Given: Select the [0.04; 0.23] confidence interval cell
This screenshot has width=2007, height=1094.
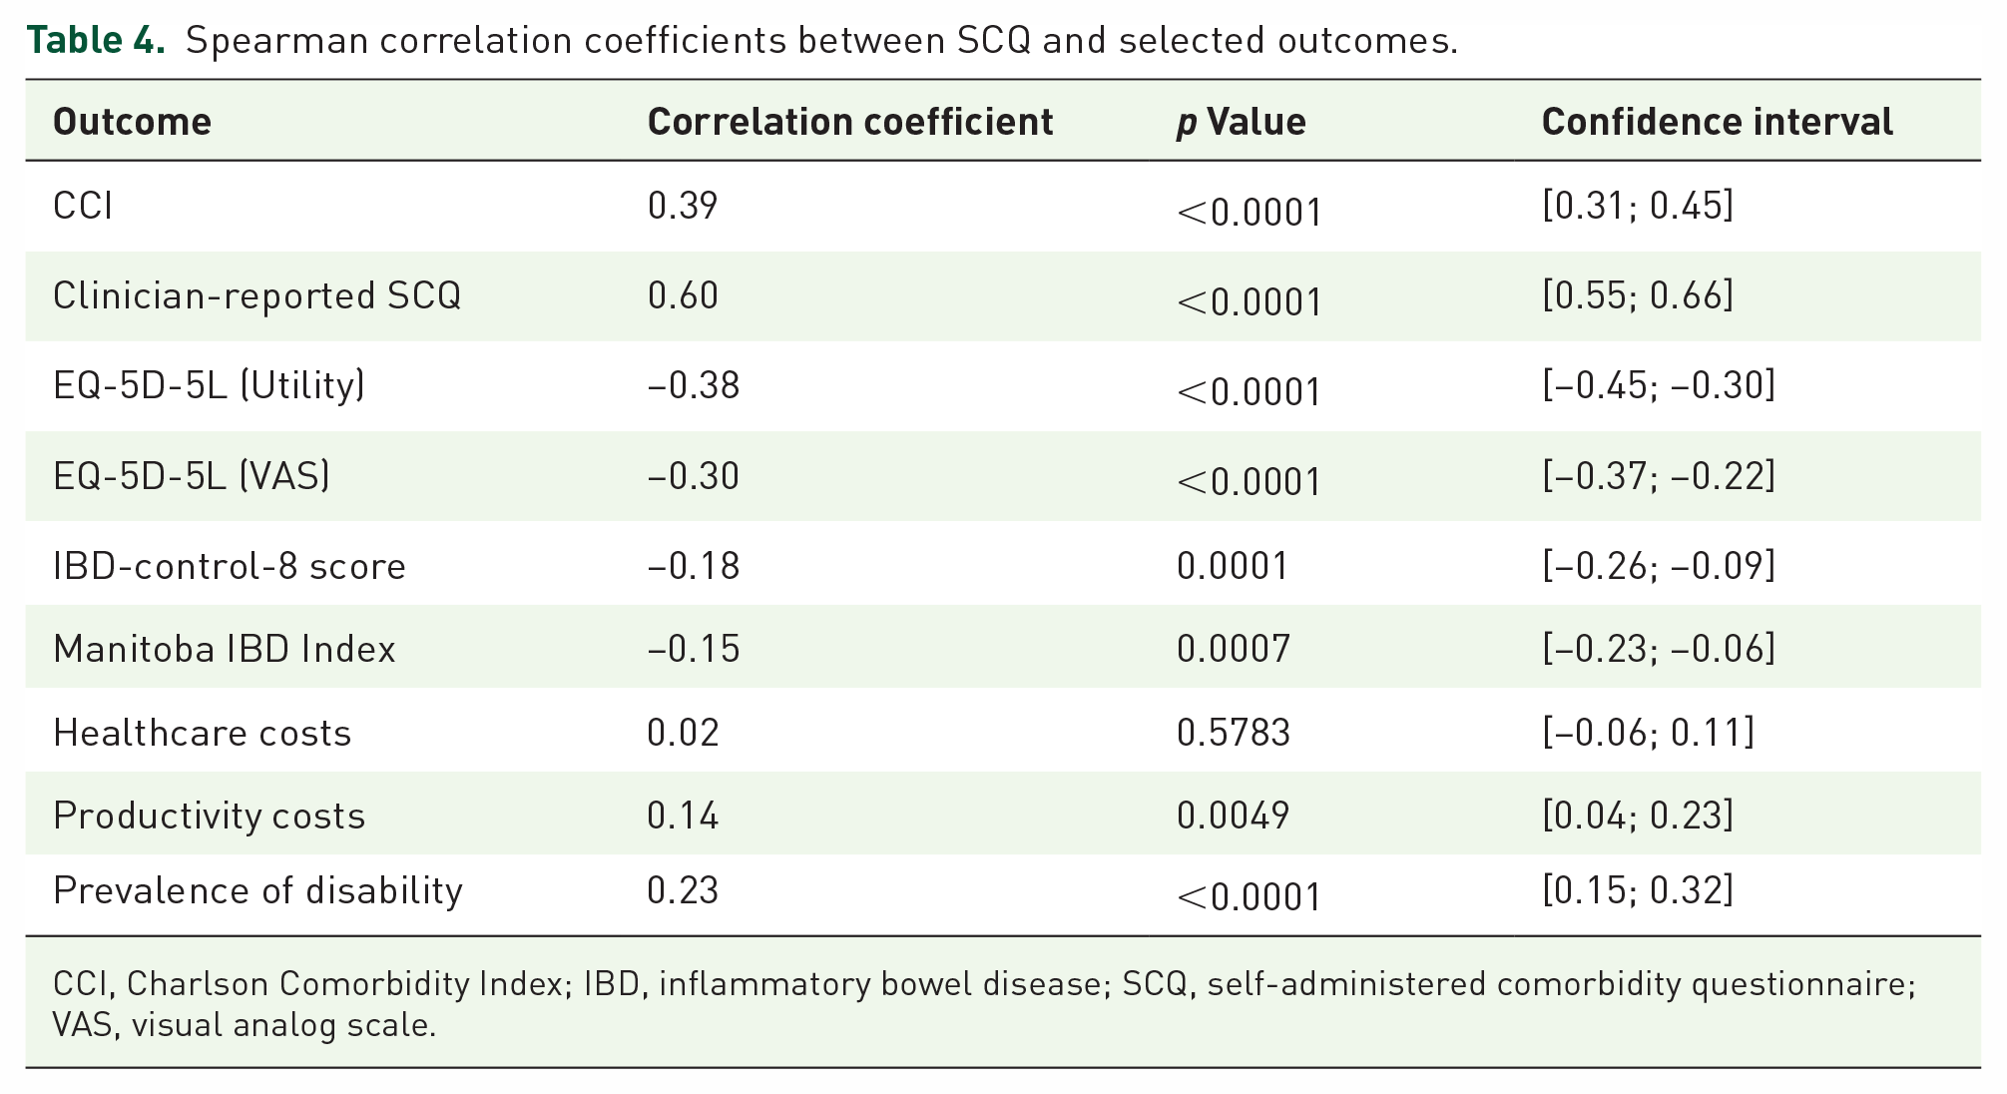Looking at the screenshot, I should tap(1638, 816).
